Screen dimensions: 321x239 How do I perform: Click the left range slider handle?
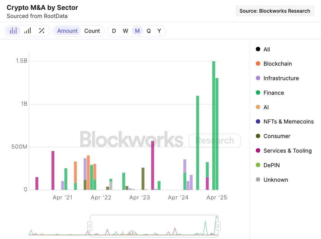90,226
